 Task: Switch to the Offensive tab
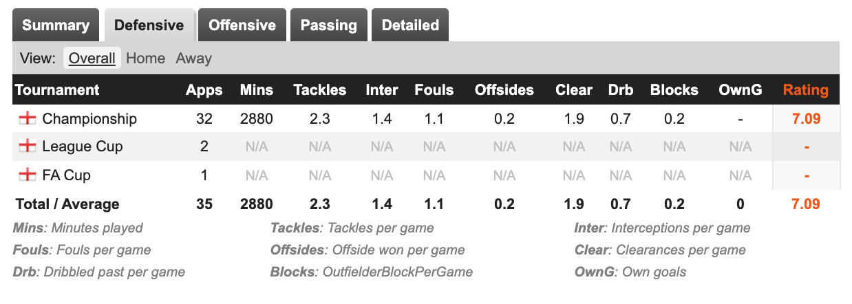pos(242,25)
